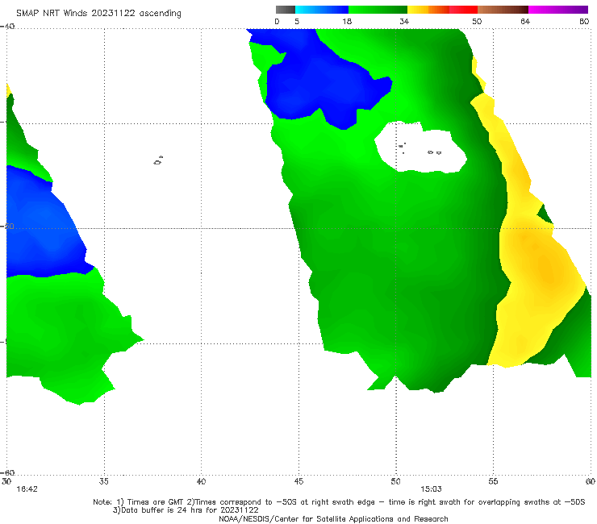The image size is (597, 524).
Task: Click the gray segment of the color bar
Action: coord(286,10)
